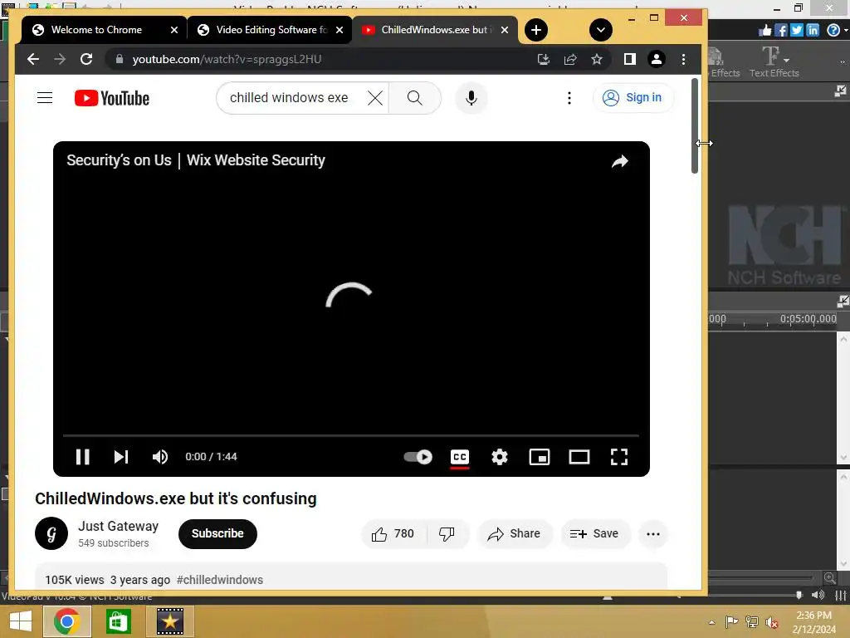Skip to next video

pyautogui.click(x=121, y=457)
